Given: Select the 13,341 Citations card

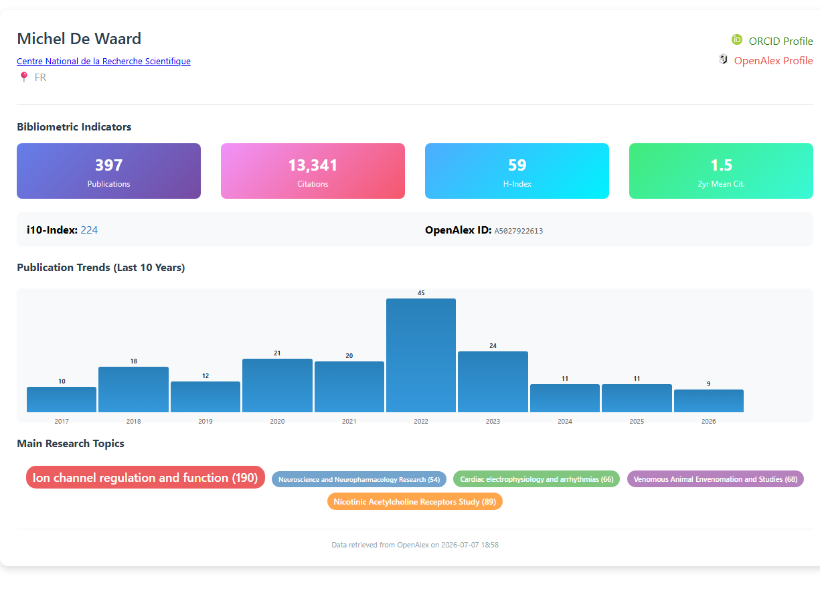Looking at the screenshot, I should point(313,171).
